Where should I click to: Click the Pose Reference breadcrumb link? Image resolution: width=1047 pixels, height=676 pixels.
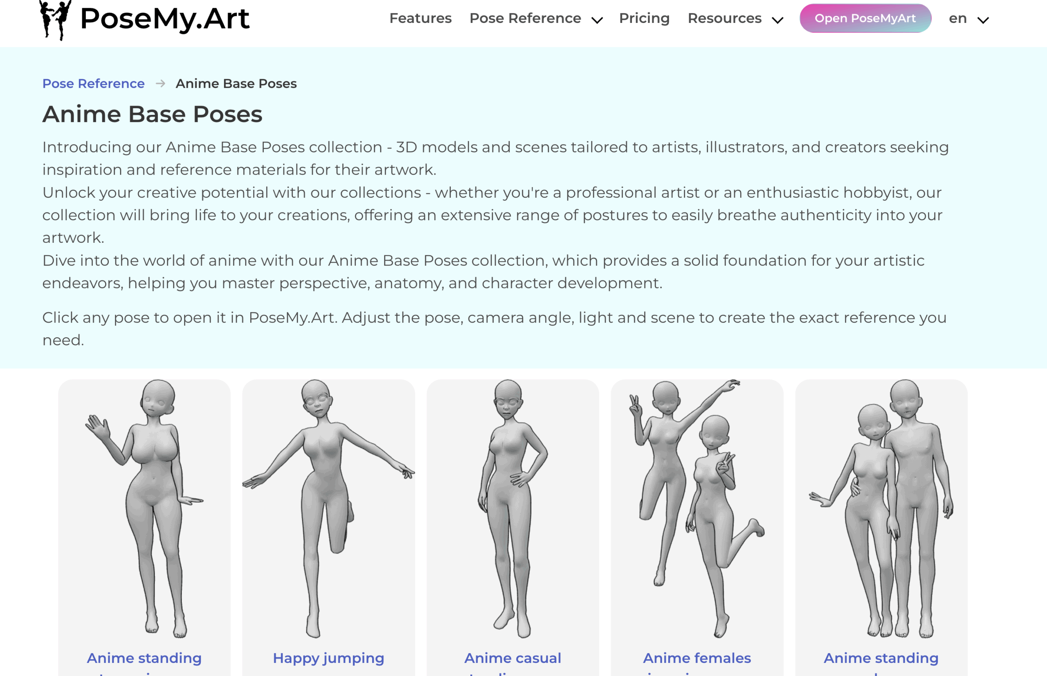point(93,83)
